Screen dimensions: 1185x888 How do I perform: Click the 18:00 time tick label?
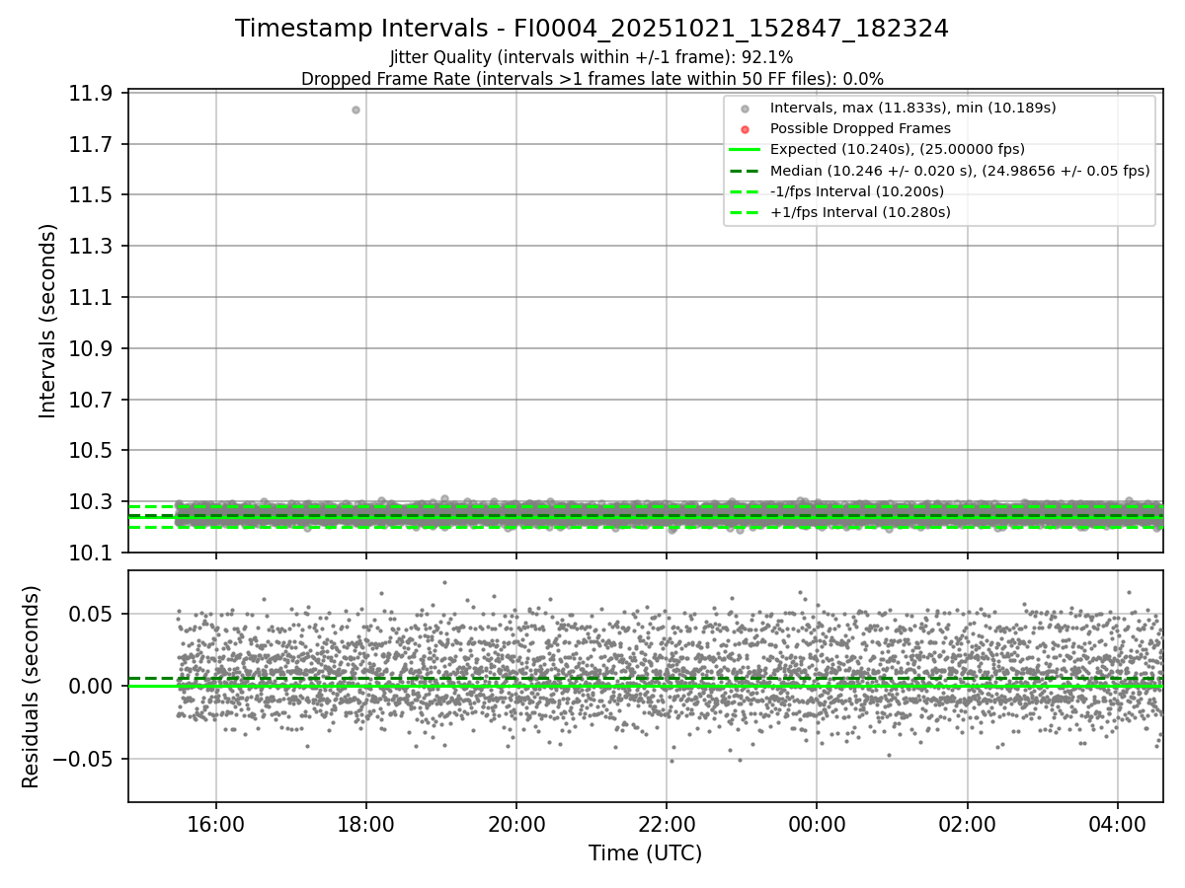[366, 823]
